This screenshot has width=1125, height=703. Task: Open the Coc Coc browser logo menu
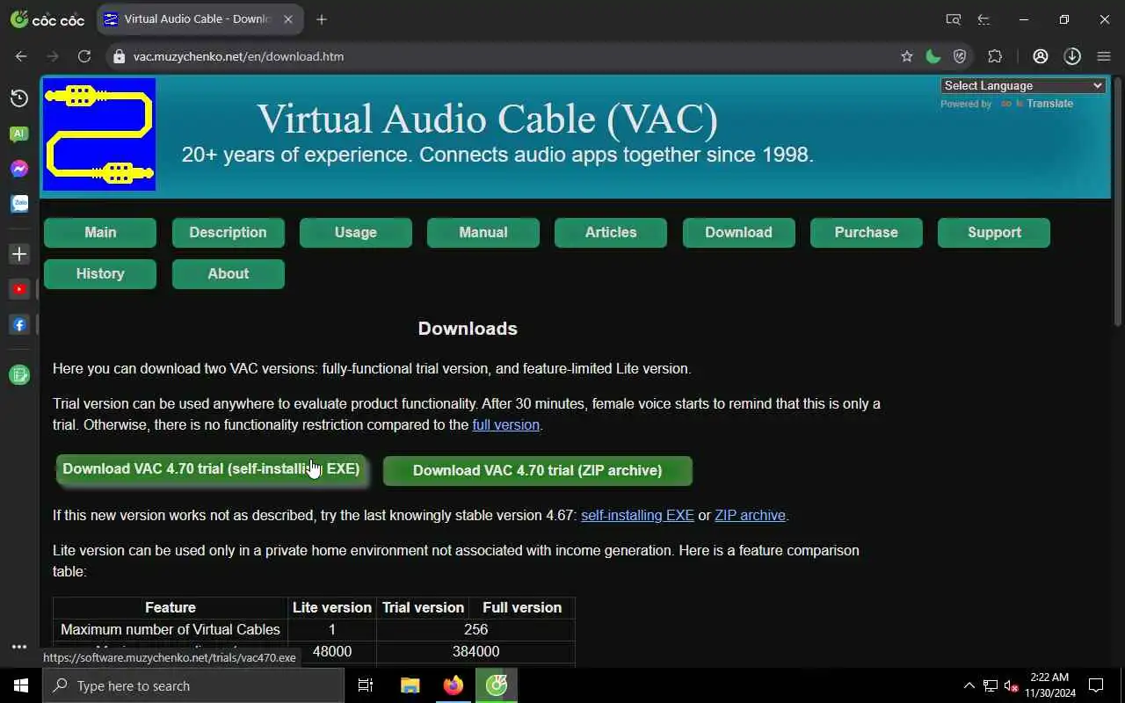click(x=47, y=19)
